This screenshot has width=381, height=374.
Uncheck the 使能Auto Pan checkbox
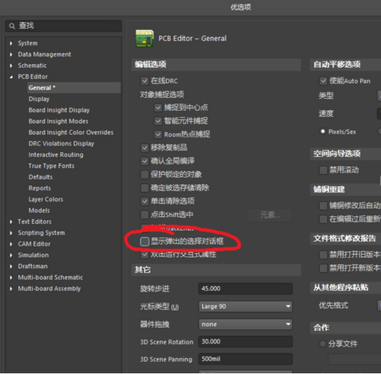tap(323, 81)
